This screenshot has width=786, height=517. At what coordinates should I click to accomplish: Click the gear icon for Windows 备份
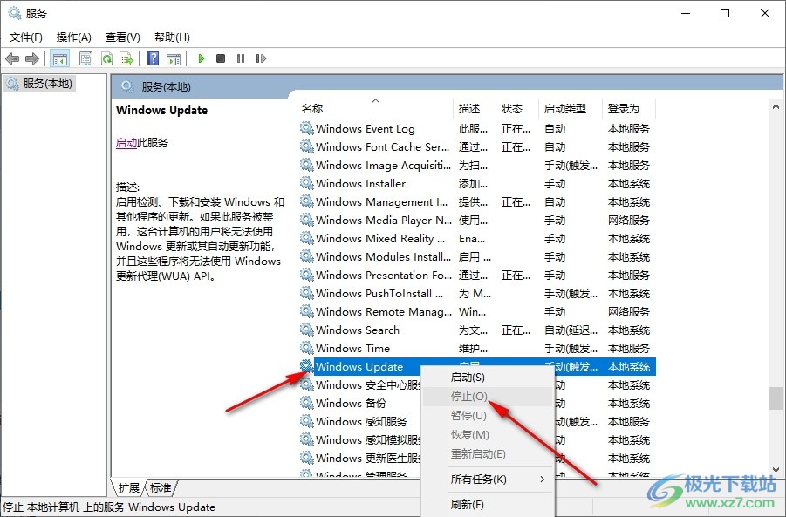point(307,403)
